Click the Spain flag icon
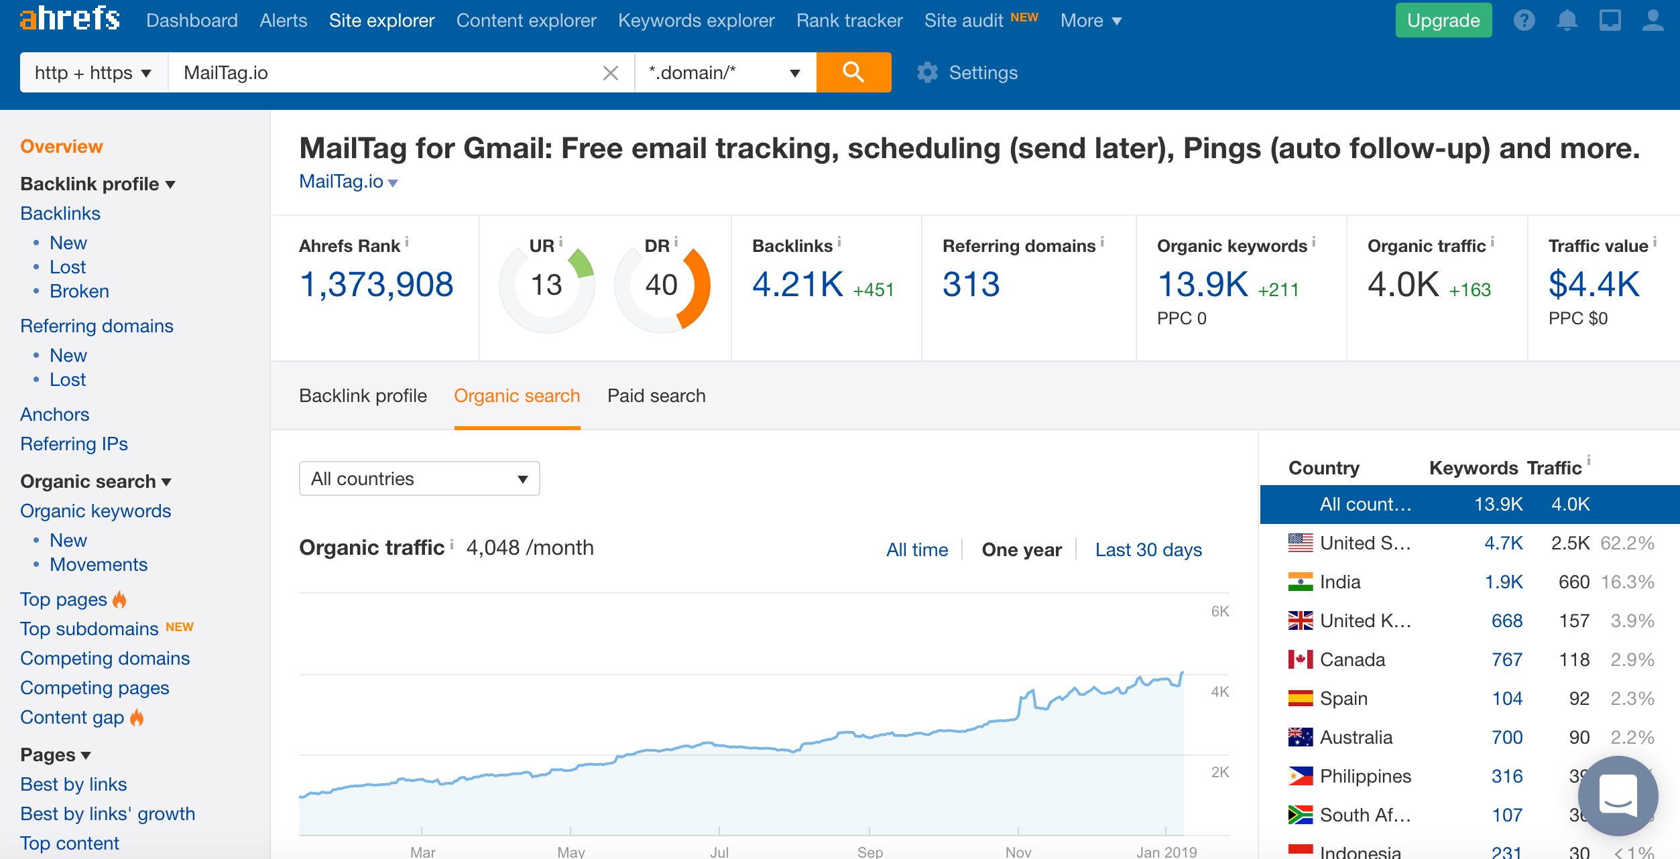The height and width of the screenshot is (859, 1680). pos(1301,698)
